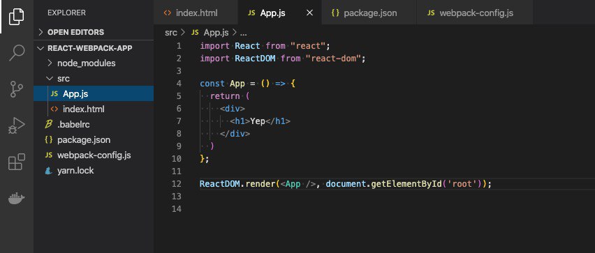The height and width of the screenshot is (253, 595).
Task: Click the breadcrumb ellipsis symbol segment
Action: (244, 33)
